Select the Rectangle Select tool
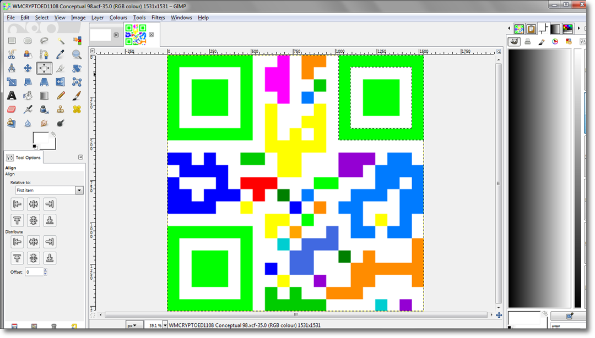Viewport: 595px width, 338px height. coord(12,41)
